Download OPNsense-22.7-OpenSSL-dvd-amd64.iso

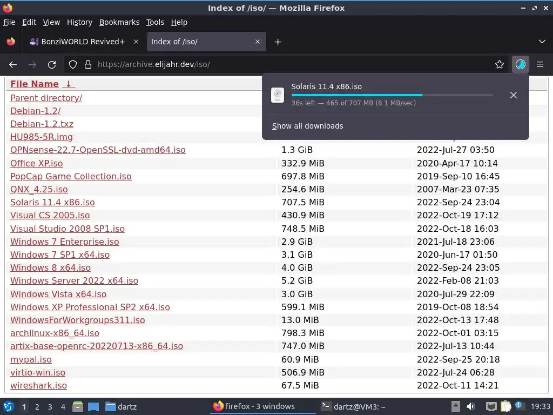coord(98,150)
